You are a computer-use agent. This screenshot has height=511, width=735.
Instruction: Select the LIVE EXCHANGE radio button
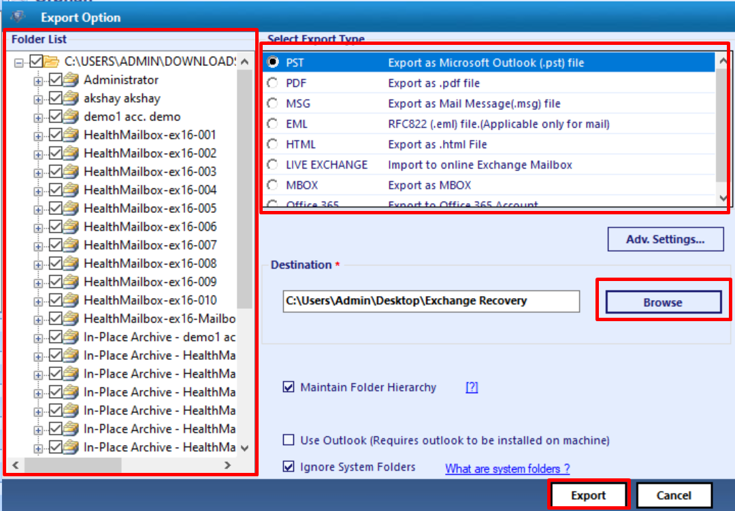272,165
